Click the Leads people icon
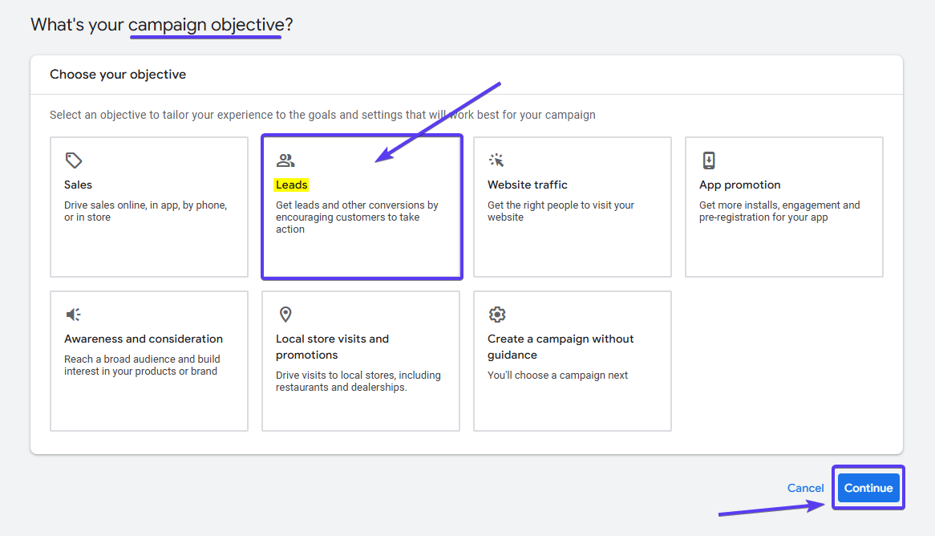The height and width of the screenshot is (536, 935). (285, 160)
